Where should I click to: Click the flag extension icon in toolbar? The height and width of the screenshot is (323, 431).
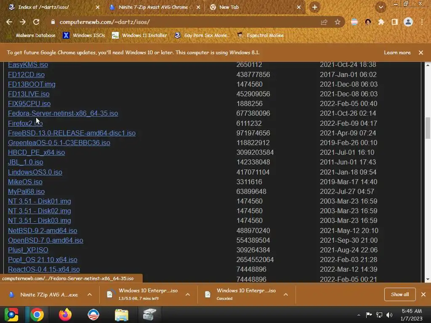[354, 22]
